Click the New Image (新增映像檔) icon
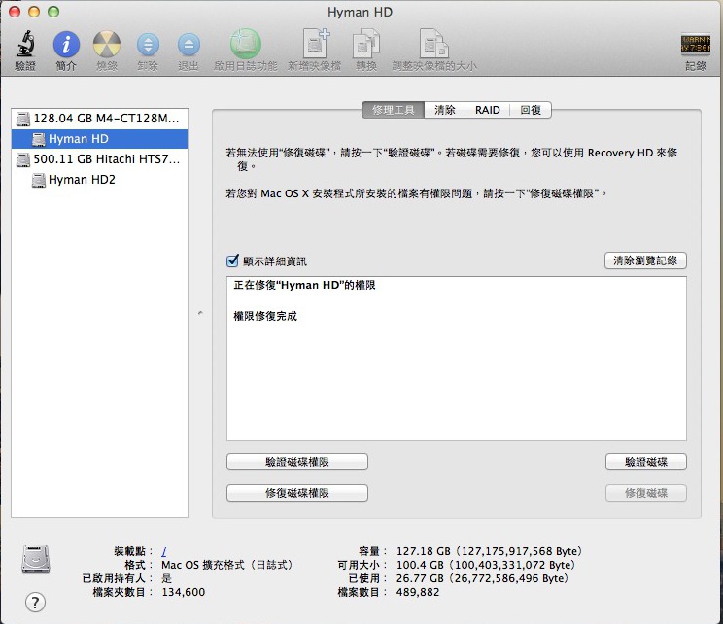The height and width of the screenshot is (624, 723). 316,44
